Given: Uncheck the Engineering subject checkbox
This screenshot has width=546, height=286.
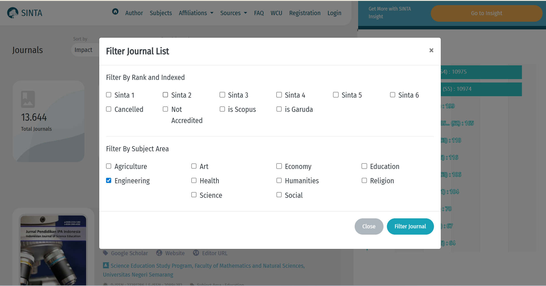Looking at the screenshot, I should pos(109,180).
